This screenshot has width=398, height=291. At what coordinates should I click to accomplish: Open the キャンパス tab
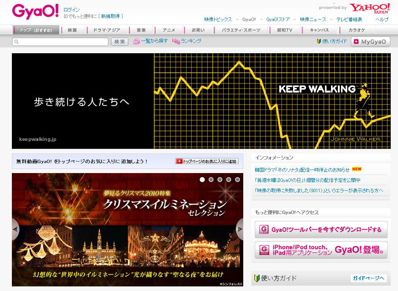click(319, 30)
